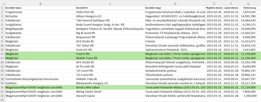Select 'Sajtóasszisztensi feladatok 2025.' cell
261x102 pixels.
click(x=175, y=50)
